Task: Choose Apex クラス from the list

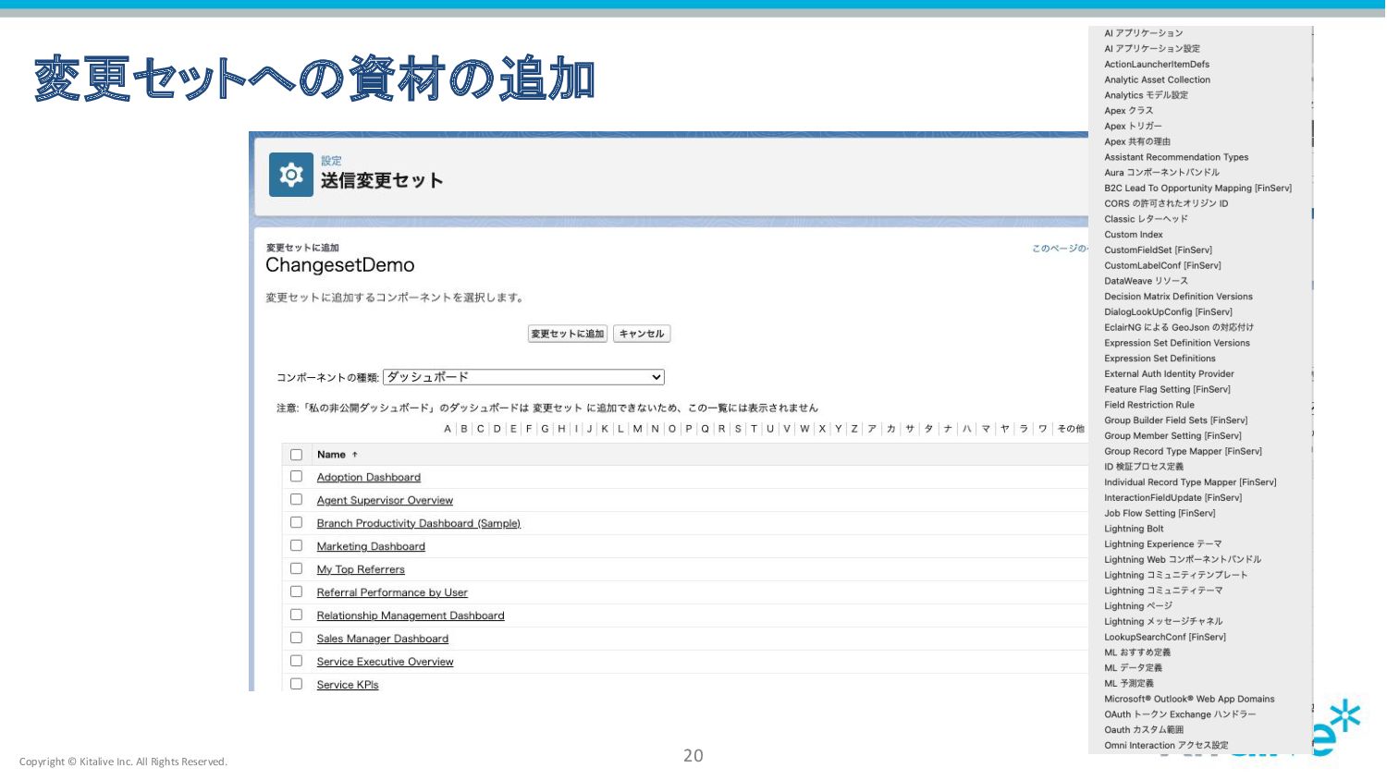Action: click(x=1128, y=111)
